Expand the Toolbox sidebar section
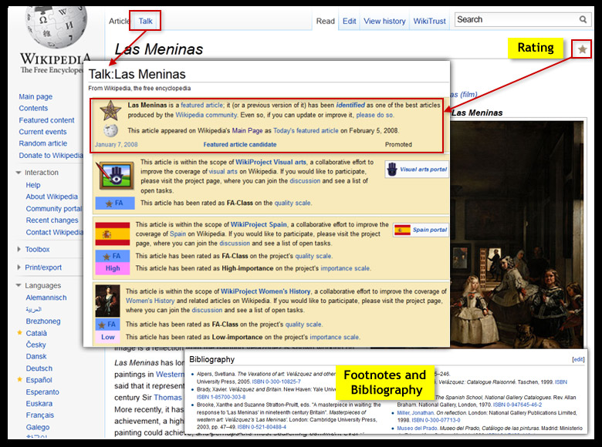 (19, 250)
